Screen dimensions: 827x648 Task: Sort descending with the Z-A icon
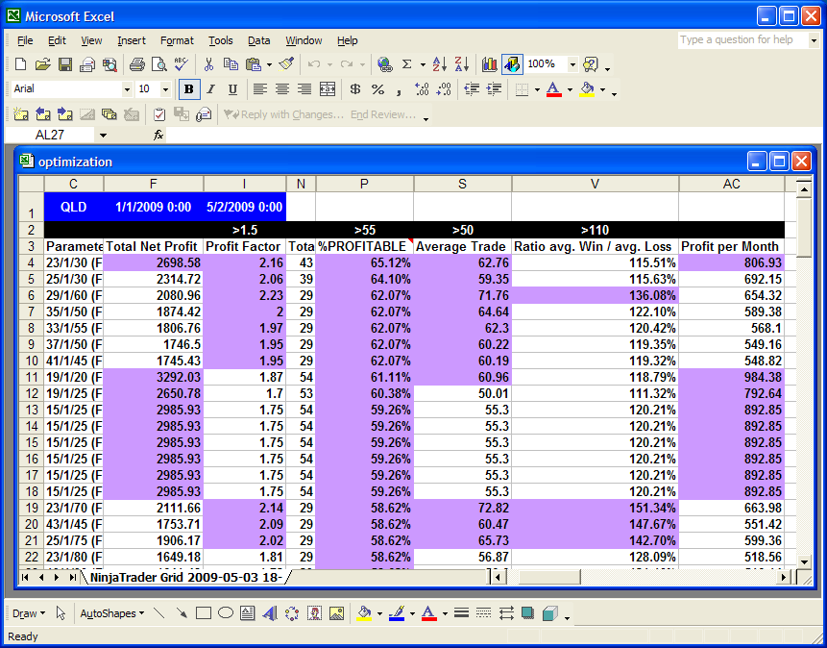[x=461, y=64]
